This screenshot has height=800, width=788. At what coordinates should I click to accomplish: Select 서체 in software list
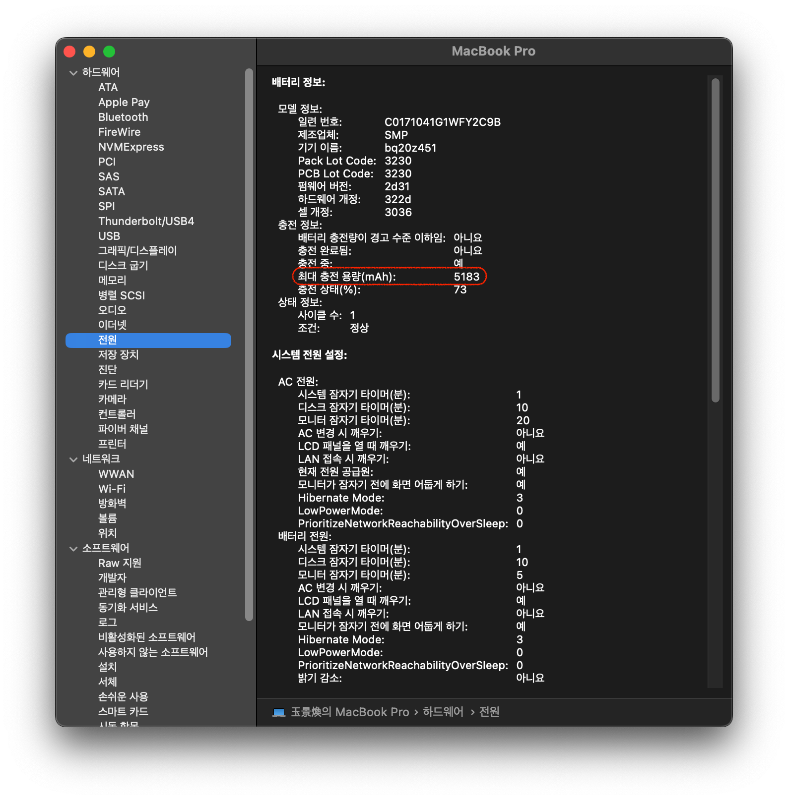(107, 682)
